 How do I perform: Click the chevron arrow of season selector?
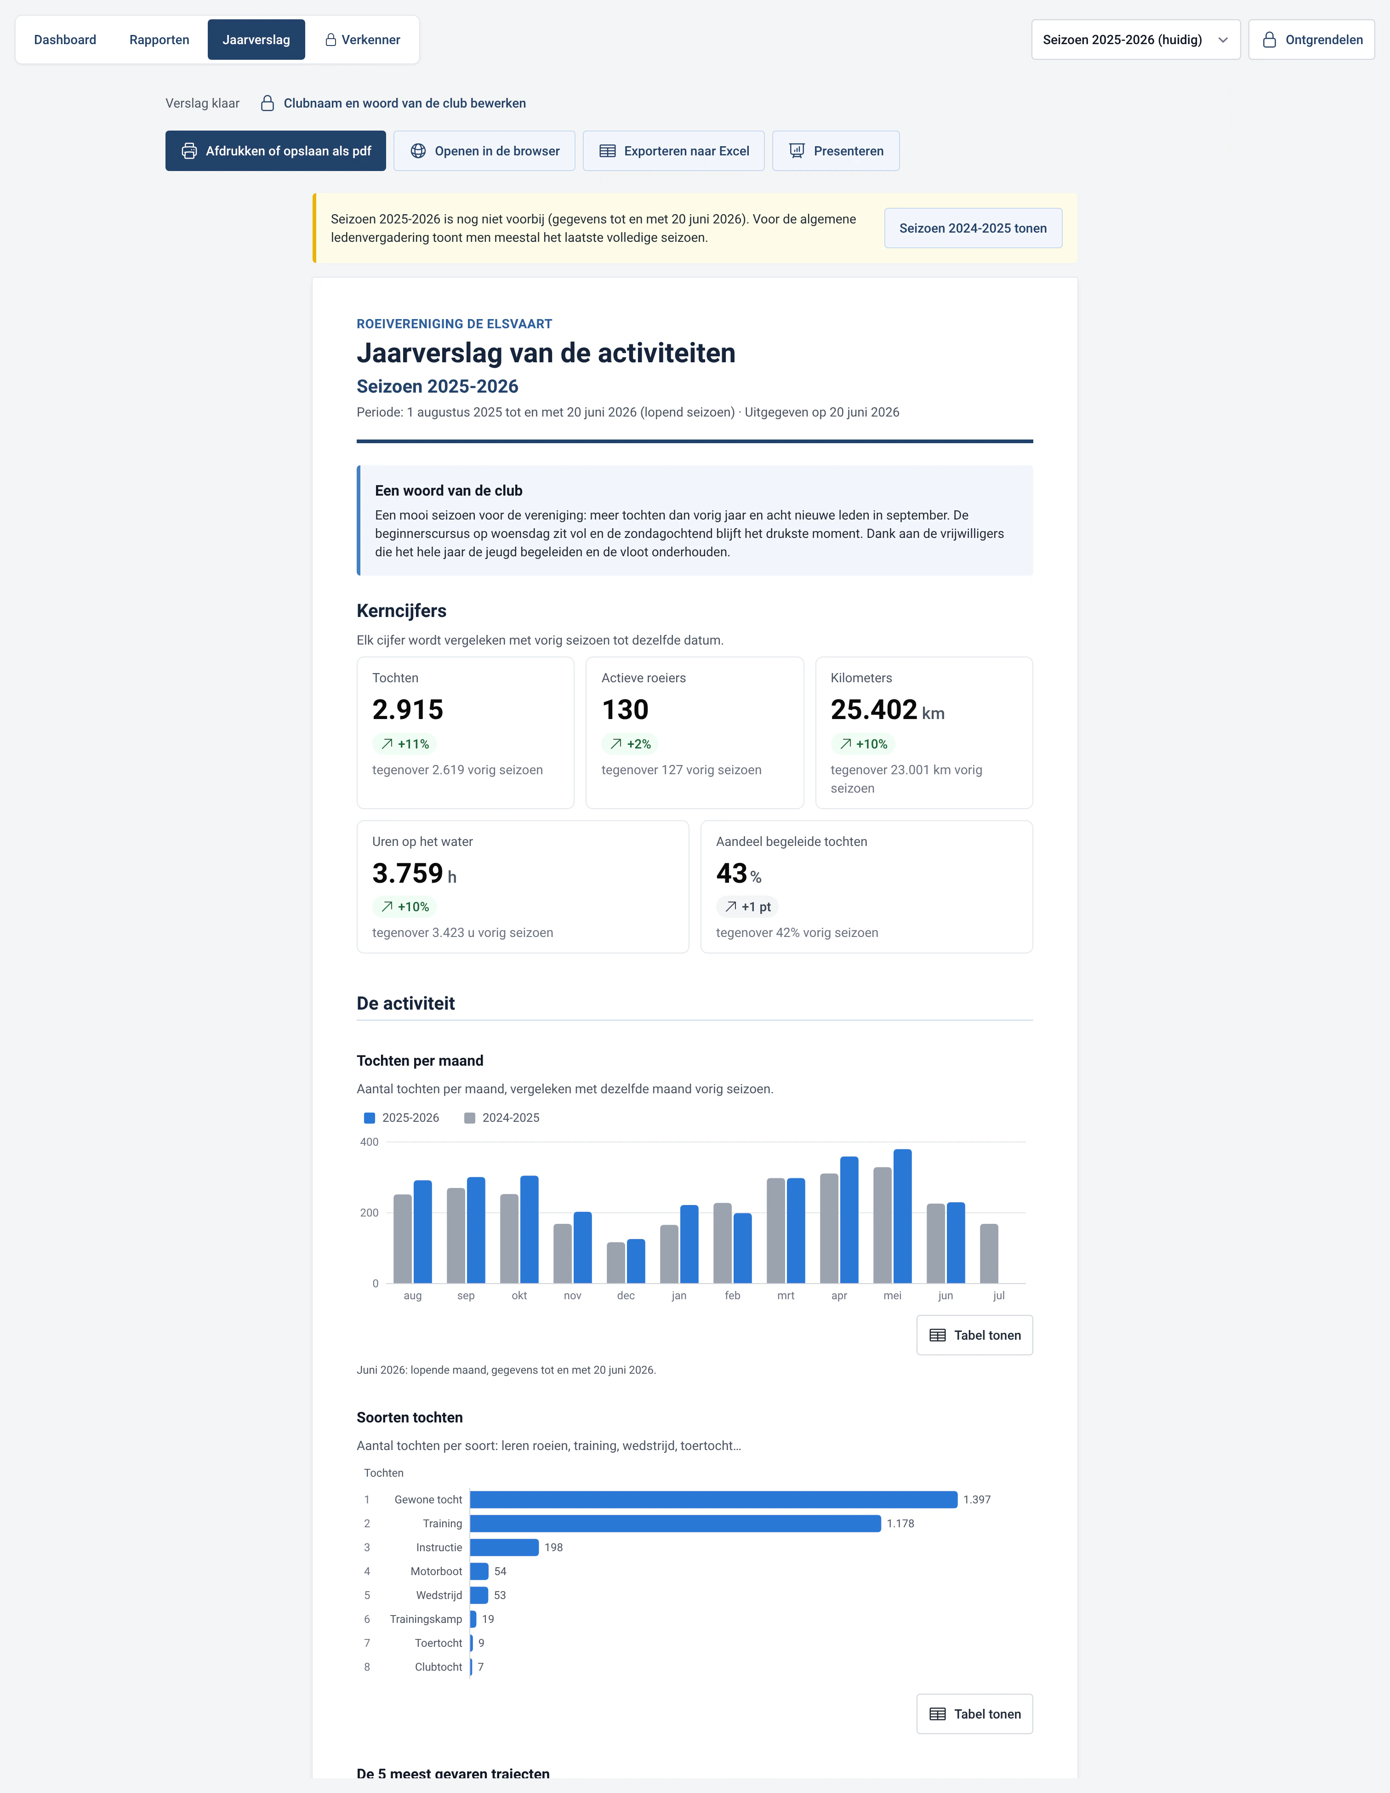(x=1223, y=40)
